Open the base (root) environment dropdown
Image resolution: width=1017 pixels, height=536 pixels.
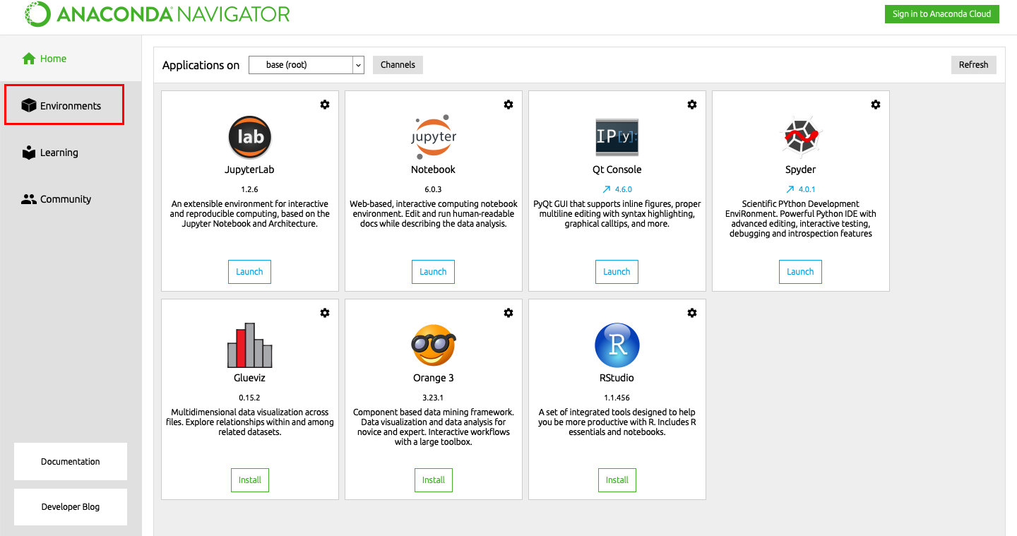tap(307, 65)
